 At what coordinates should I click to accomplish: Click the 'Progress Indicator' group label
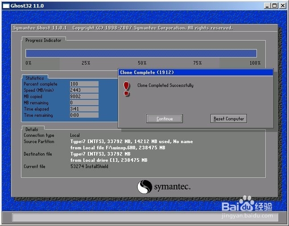(x=43, y=40)
